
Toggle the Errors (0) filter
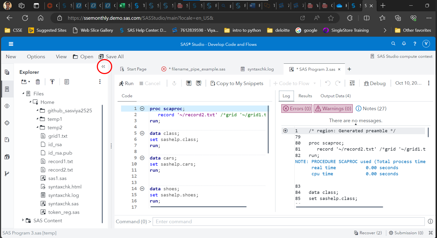[296, 108]
